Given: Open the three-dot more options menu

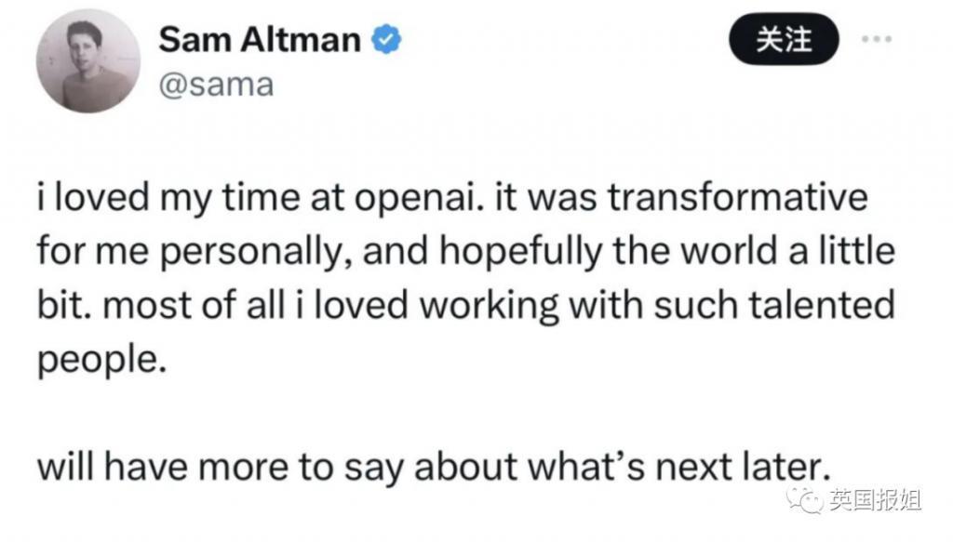Looking at the screenshot, I should pos(877,40).
